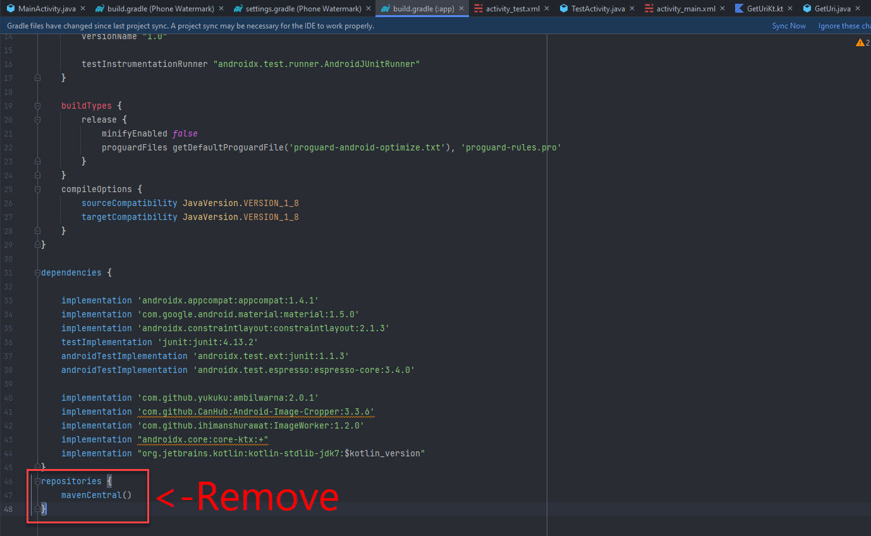The width and height of the screenshot is (871, 536).
Task: Click Ignore these changes in the sync banner
Action: (843, 25)
